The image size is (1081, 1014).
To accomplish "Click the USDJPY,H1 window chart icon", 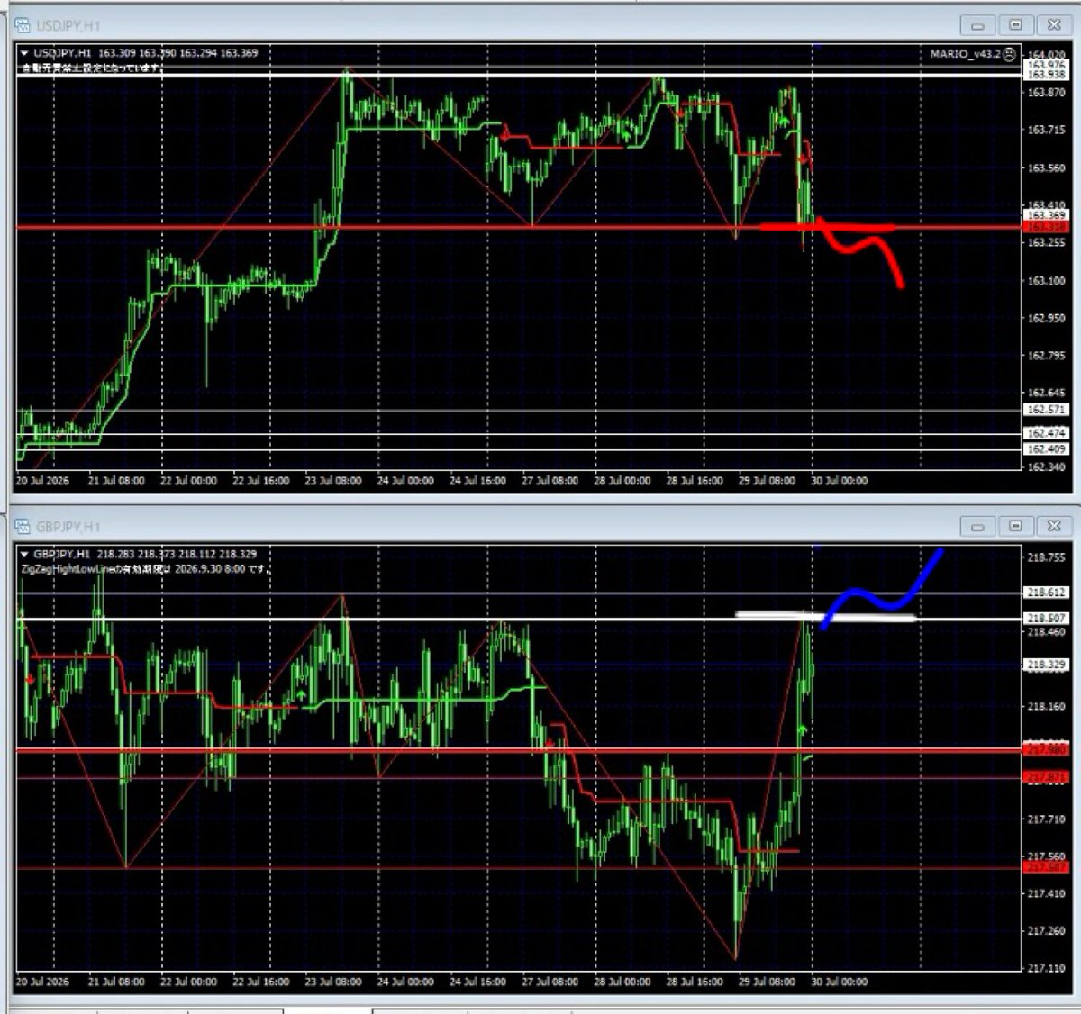I will 23,25.
